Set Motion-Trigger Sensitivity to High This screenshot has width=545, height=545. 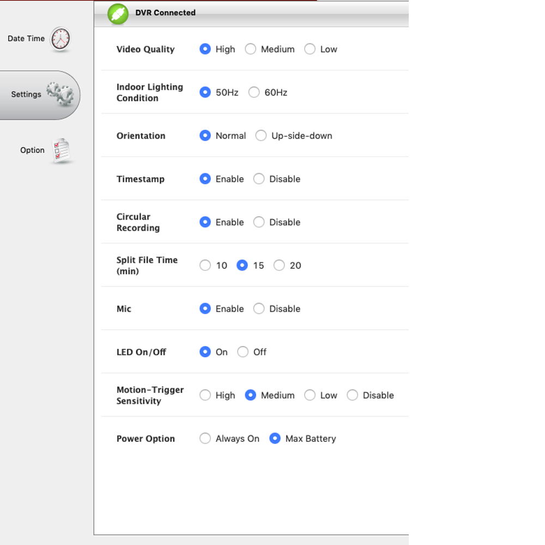coord(205,395)
